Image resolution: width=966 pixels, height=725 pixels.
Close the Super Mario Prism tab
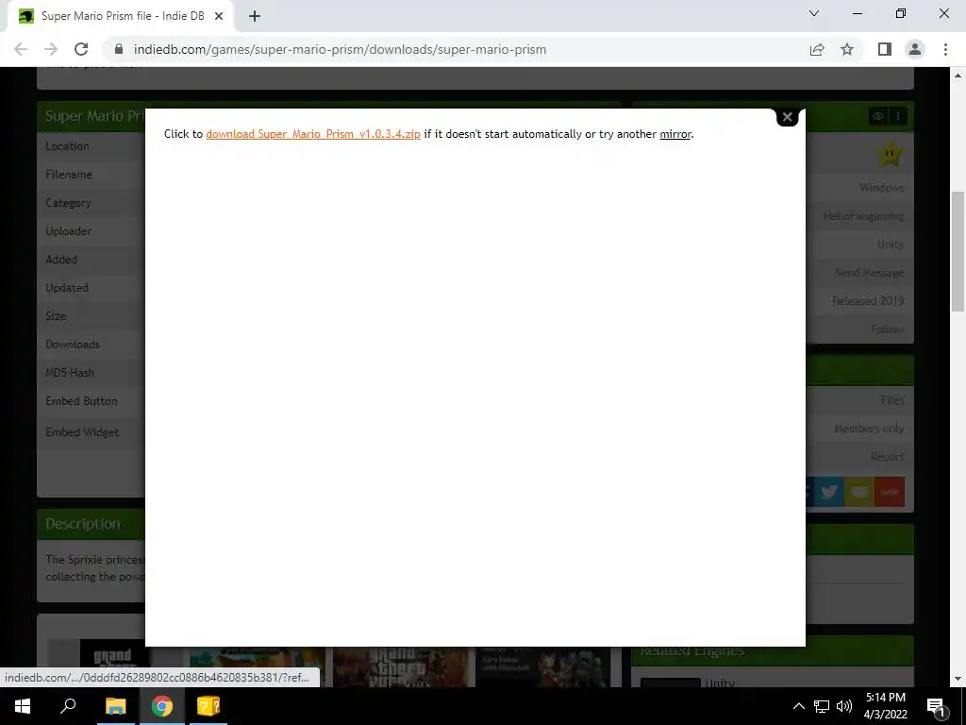click(219, 16)
